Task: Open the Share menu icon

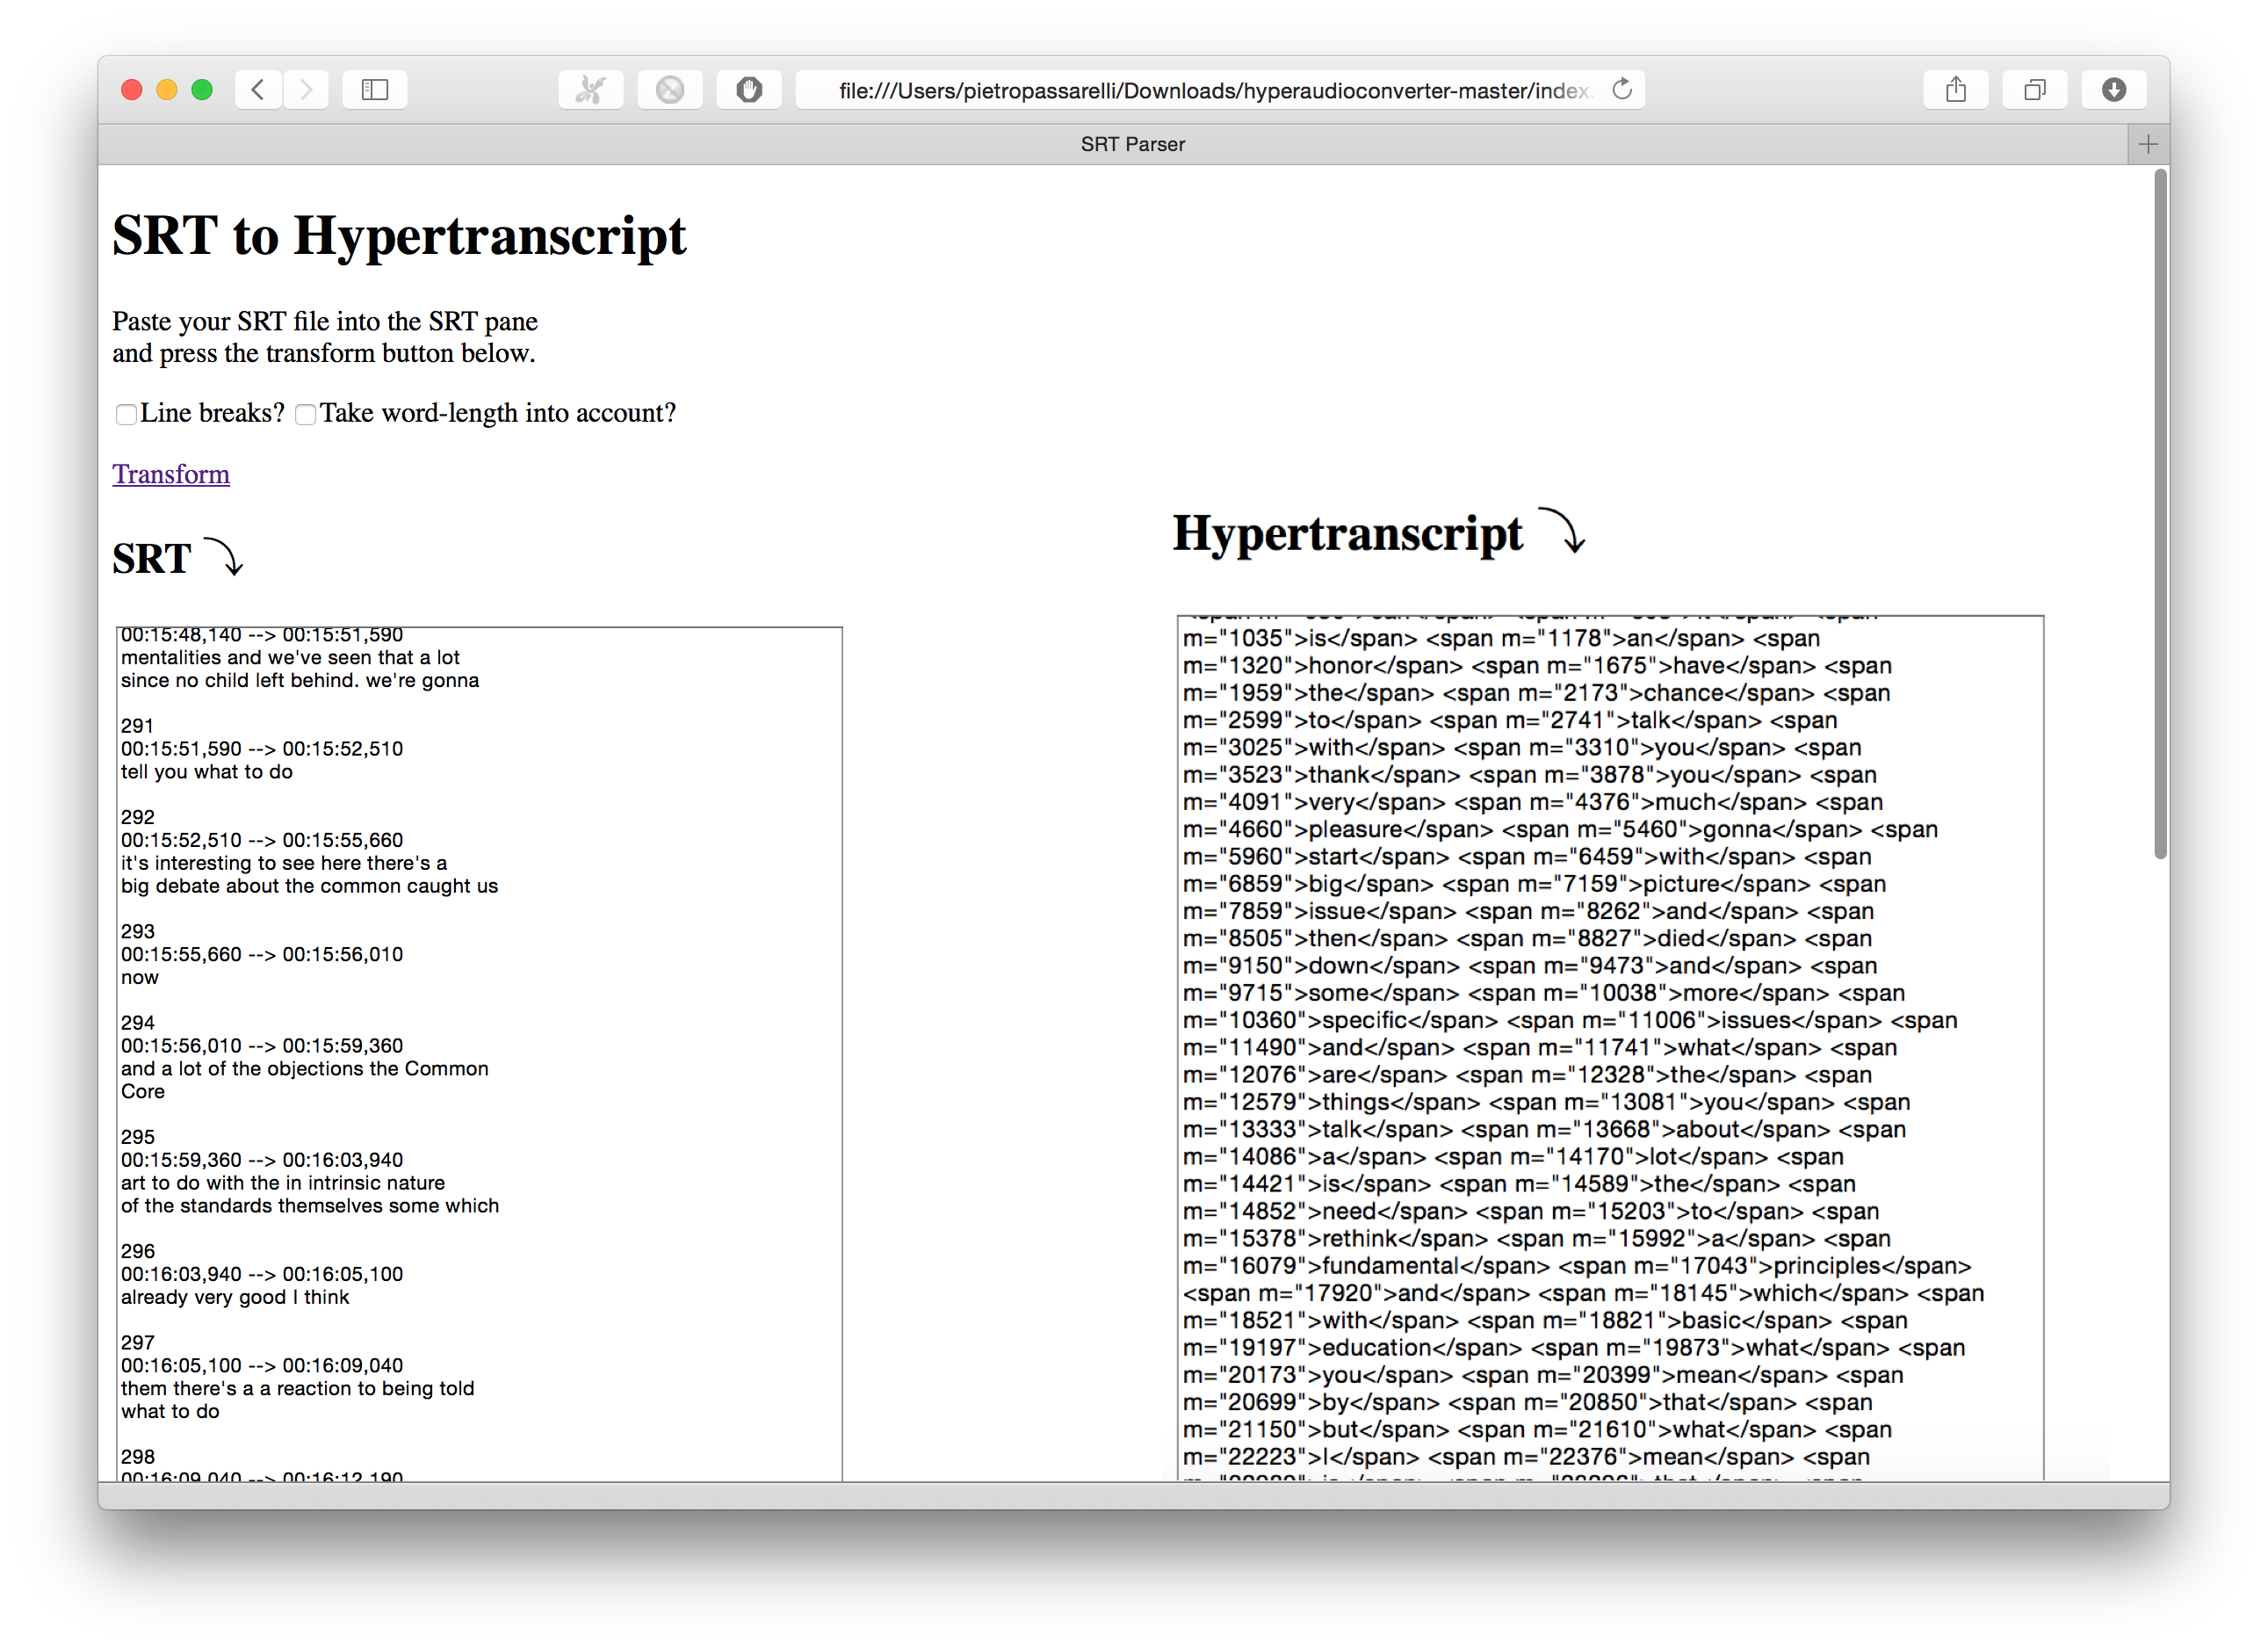Action: [1956, 89]
